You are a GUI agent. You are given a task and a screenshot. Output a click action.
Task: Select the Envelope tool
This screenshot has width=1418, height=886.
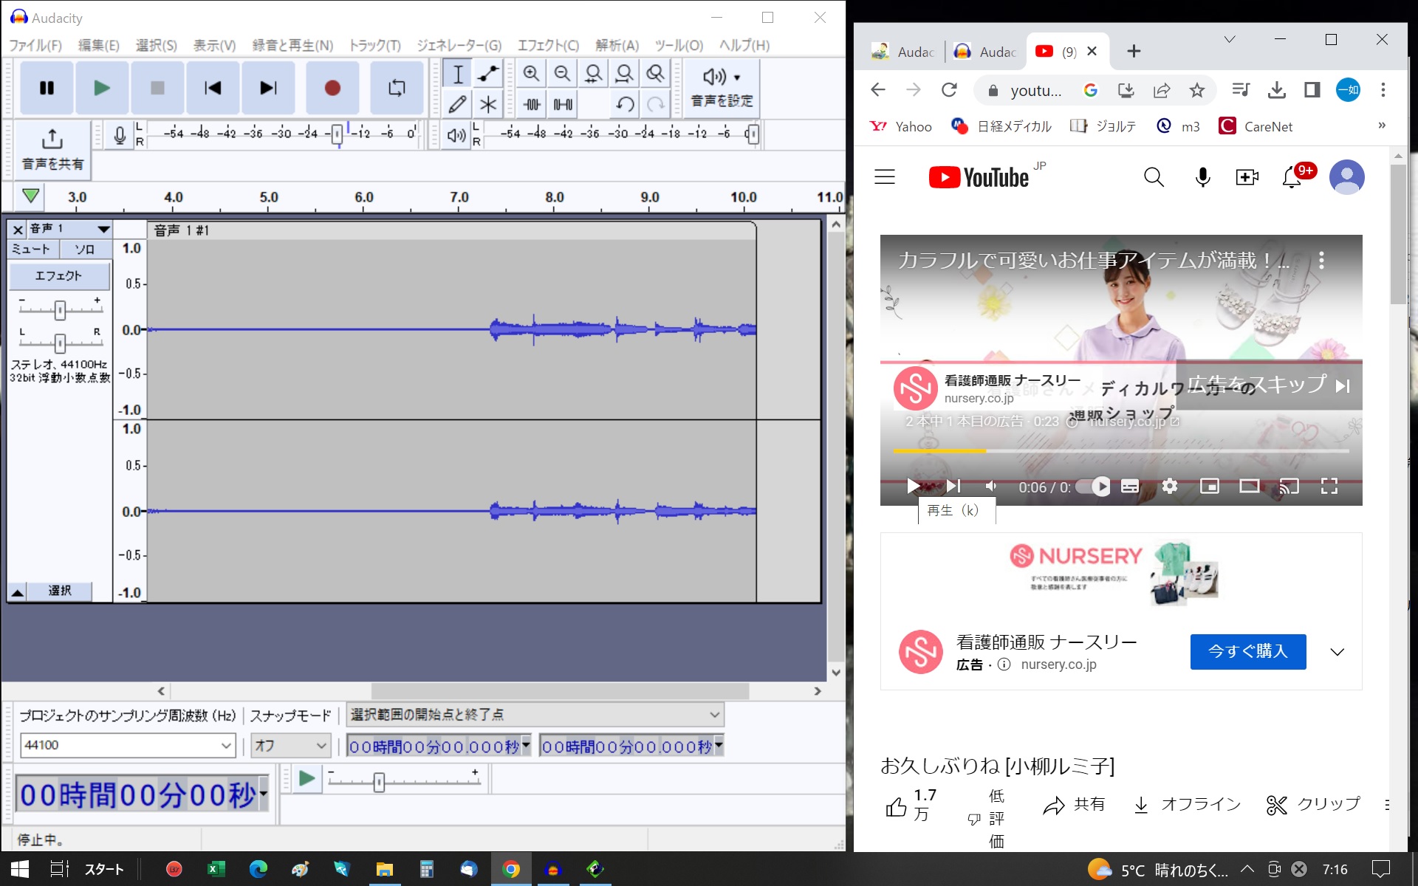coord(487,74)
